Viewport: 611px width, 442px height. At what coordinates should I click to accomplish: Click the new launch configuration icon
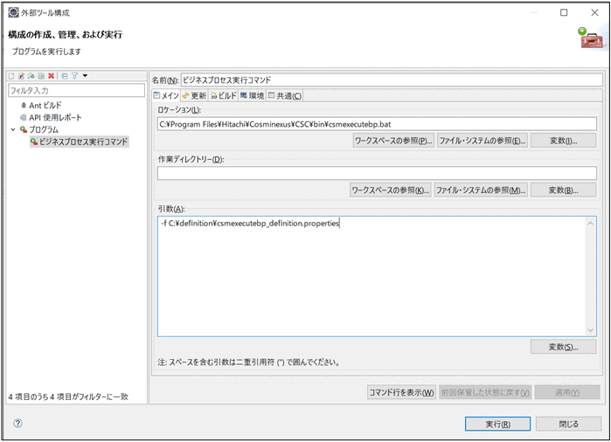pos(11,76)
